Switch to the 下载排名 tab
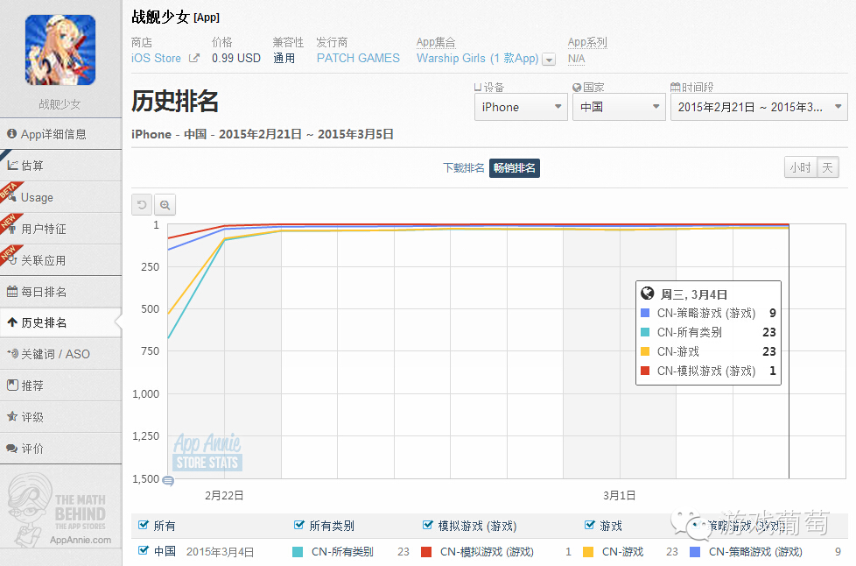 point(464,167)
